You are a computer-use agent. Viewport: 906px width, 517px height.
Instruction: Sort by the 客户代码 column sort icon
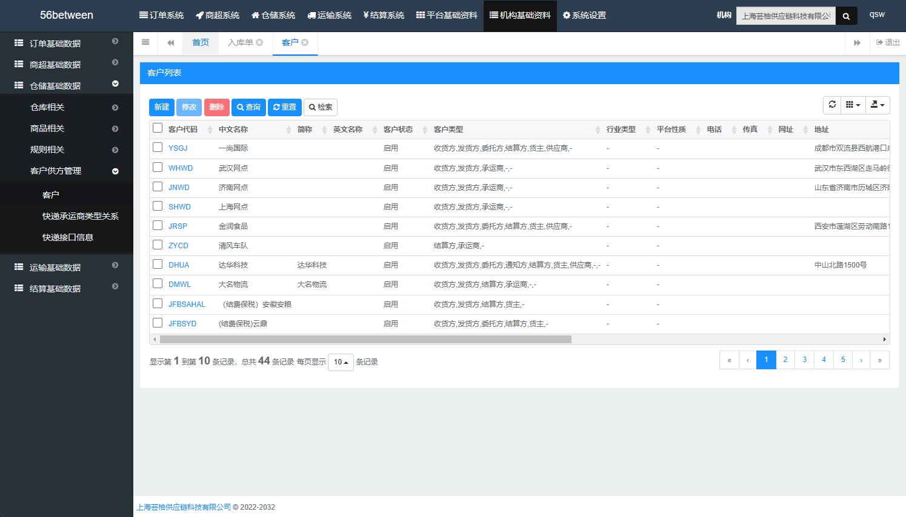(210, 130)
